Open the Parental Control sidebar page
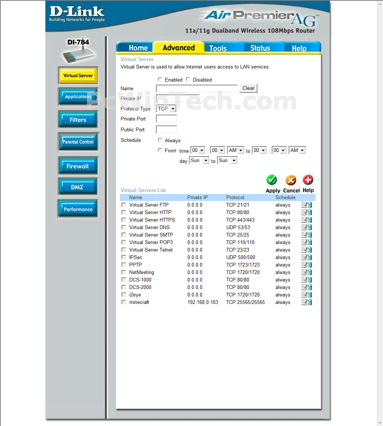Screen dimensions: 383x426 click(x=78, y=142)
